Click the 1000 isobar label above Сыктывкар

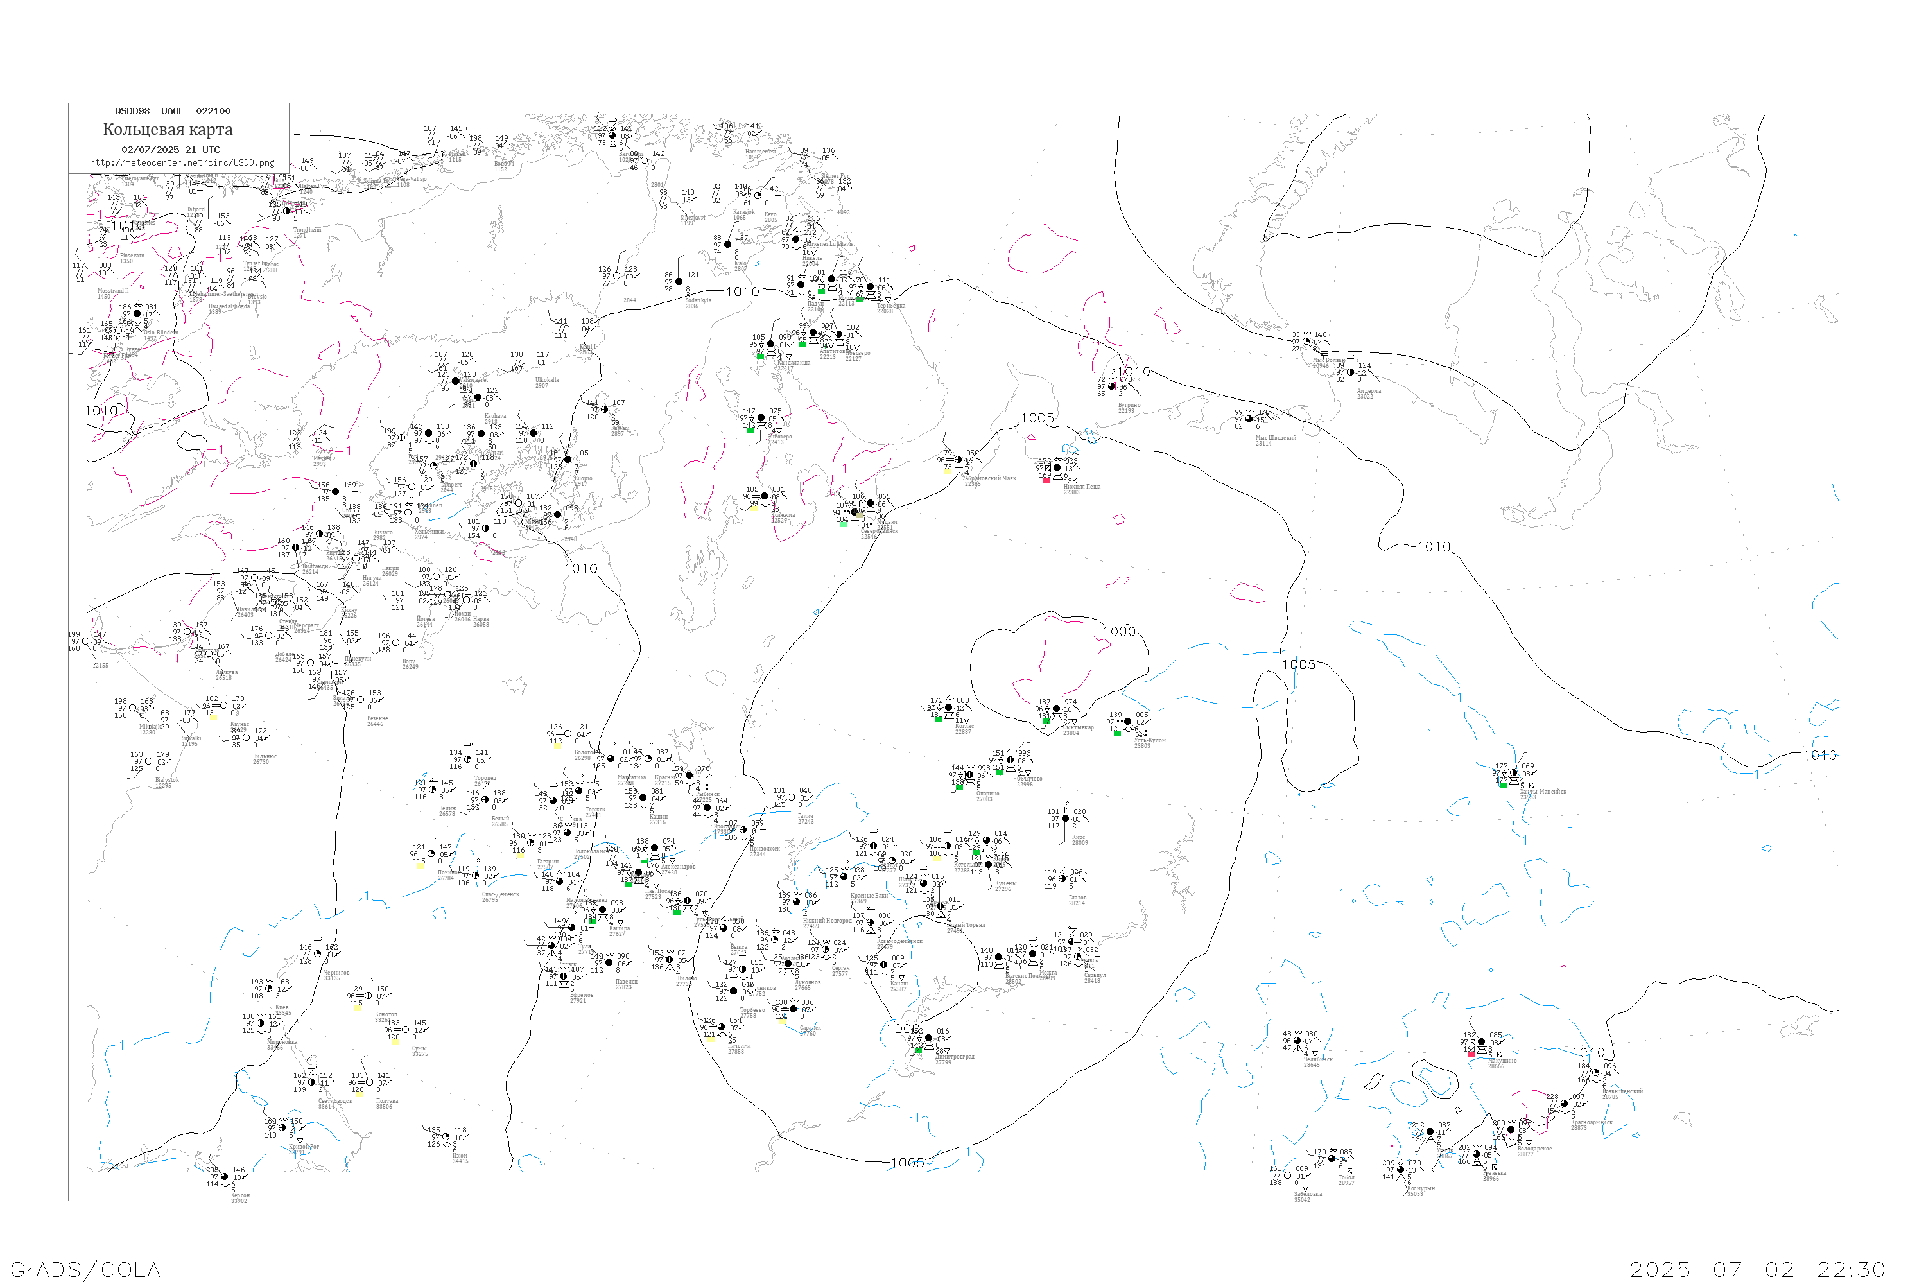pyautogui.click(x=1118, y=631)
